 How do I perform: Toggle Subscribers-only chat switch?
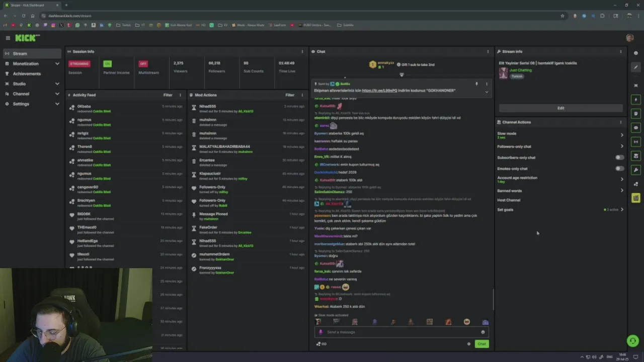coord(619,157)
